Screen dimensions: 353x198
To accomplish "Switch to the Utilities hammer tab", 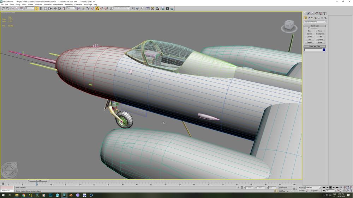I will 324,13.
